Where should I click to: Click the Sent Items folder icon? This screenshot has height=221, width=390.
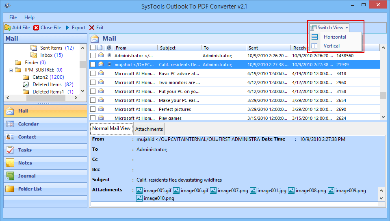click(x=34, y=48)
